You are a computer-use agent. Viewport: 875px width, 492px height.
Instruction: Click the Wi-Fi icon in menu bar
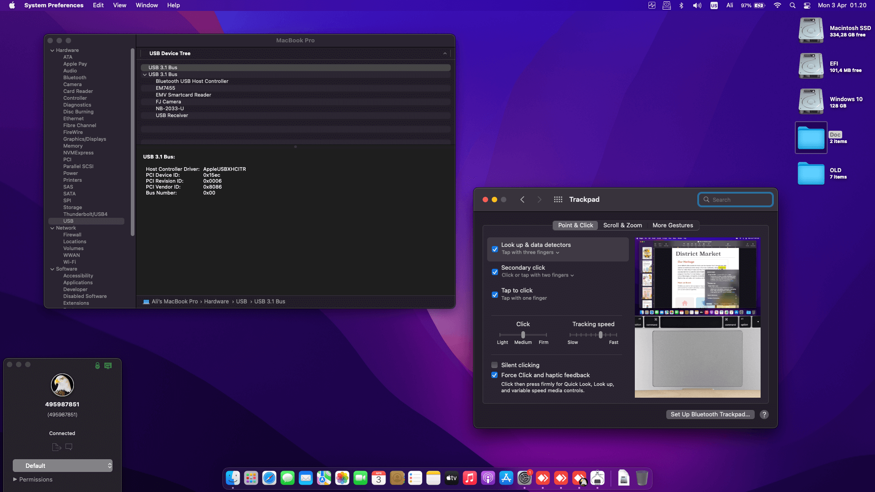(x=777, y=5)
